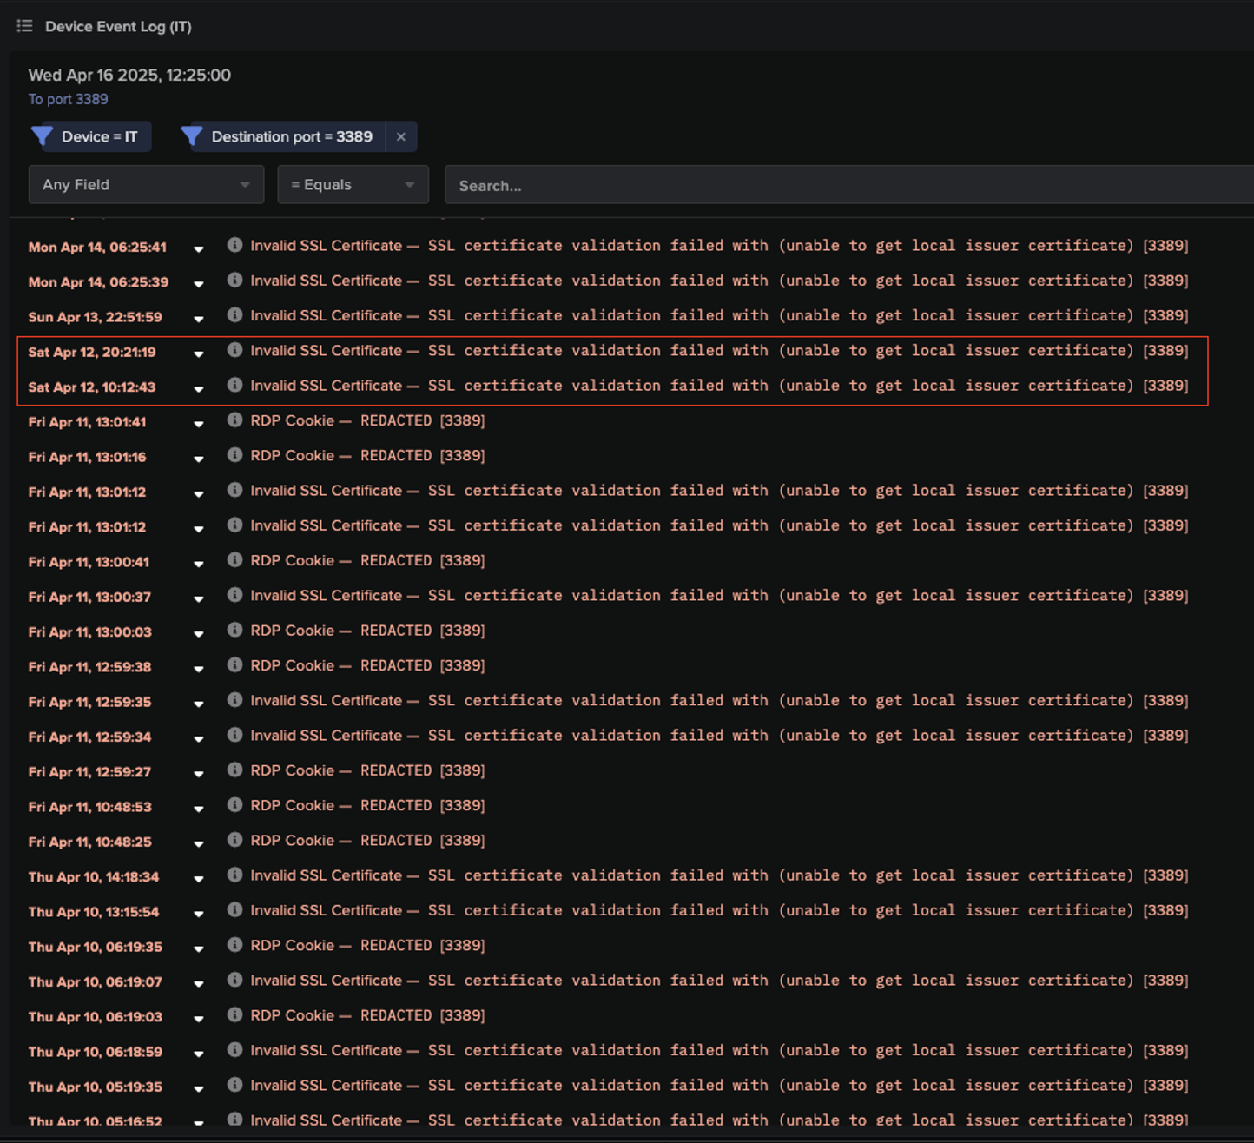This screenshot has height=1143, width=1254.
Task: Click the To port 3389 link
Action: (x=68, y=99)
